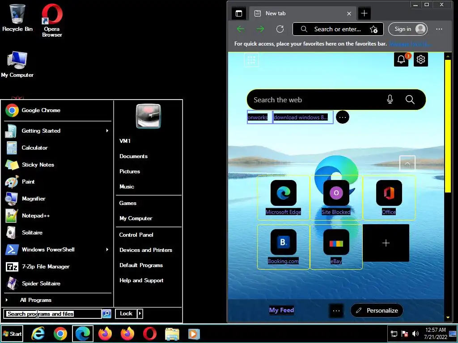Open Default Programs
Image resolution: width=458 pixels, height=343 pixels.
tap(141, 265)
